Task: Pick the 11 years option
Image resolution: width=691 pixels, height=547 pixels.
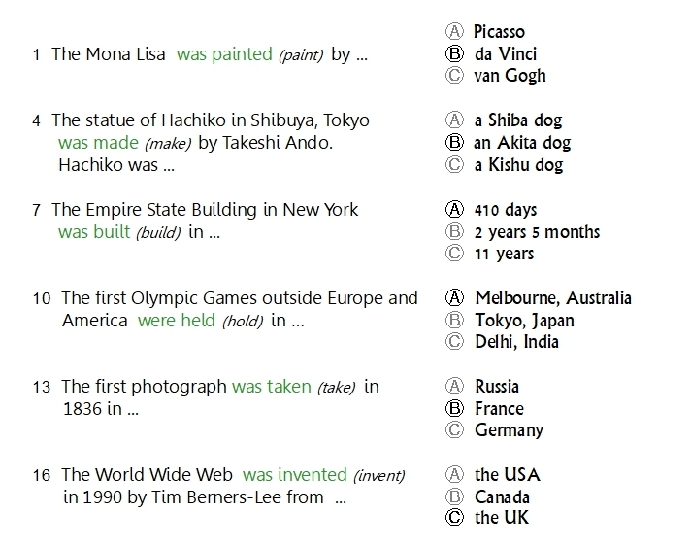Action: point(453,255)
